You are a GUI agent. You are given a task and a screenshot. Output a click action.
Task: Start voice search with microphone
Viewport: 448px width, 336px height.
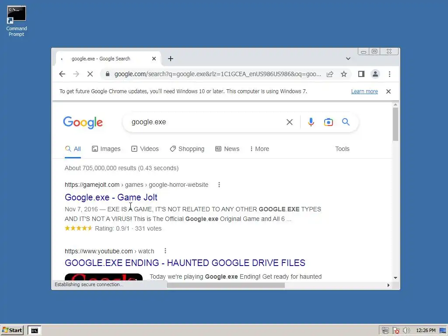[x=311, y=122]
